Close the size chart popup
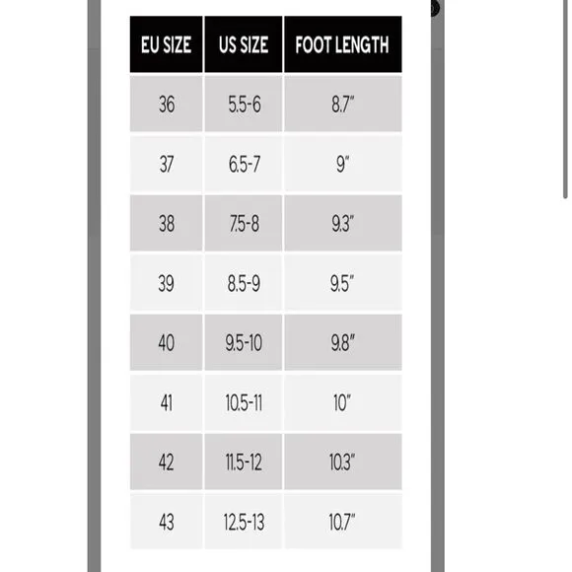The height and width of the screenshot is (572, 572). pyautogui.click(x=435, y=8)
